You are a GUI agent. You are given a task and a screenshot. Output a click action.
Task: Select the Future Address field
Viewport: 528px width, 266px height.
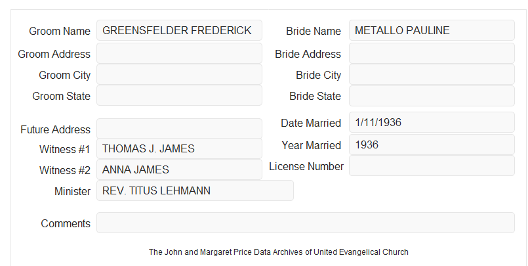tap(179, 129)
